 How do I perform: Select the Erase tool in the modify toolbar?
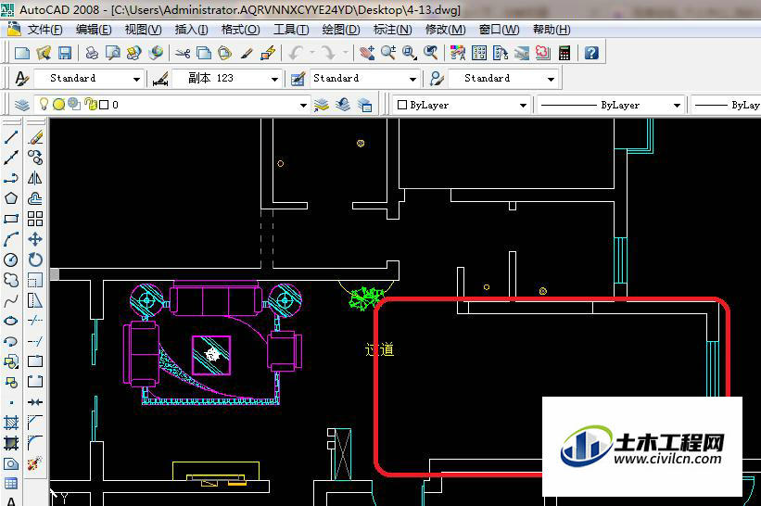click(35, 138)
